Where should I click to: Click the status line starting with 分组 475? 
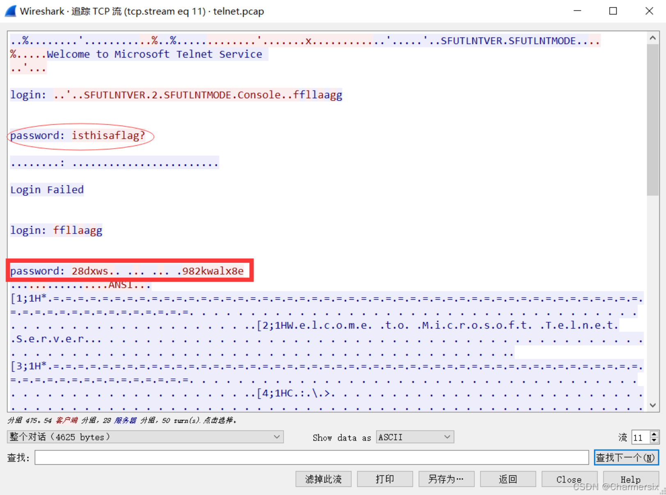click(122, 420)
